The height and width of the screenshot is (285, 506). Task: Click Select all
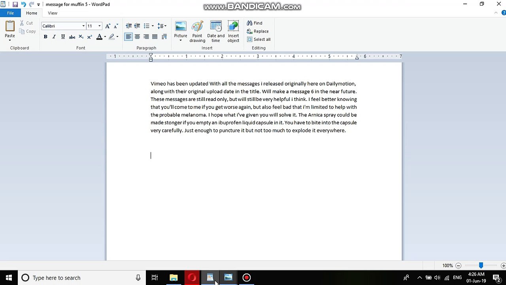tap(259, 40)
